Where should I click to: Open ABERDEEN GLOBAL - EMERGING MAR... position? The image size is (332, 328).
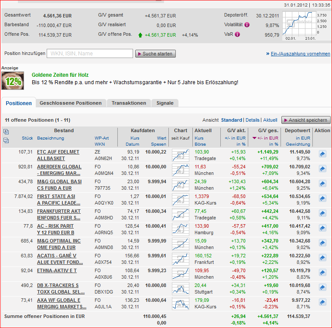59,170
